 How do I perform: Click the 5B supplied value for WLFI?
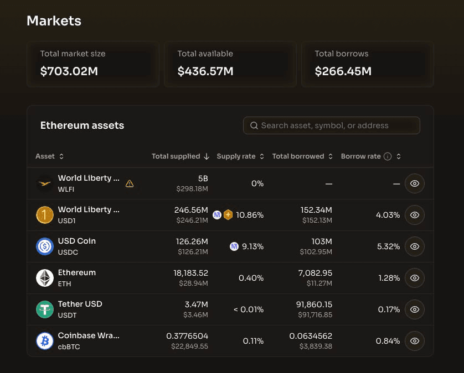click(x=203, y=178)
